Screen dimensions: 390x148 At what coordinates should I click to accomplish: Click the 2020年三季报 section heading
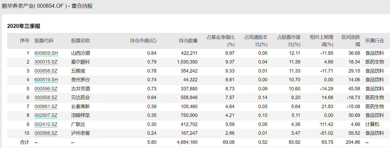pyautogui.click(x=24, y=26)
